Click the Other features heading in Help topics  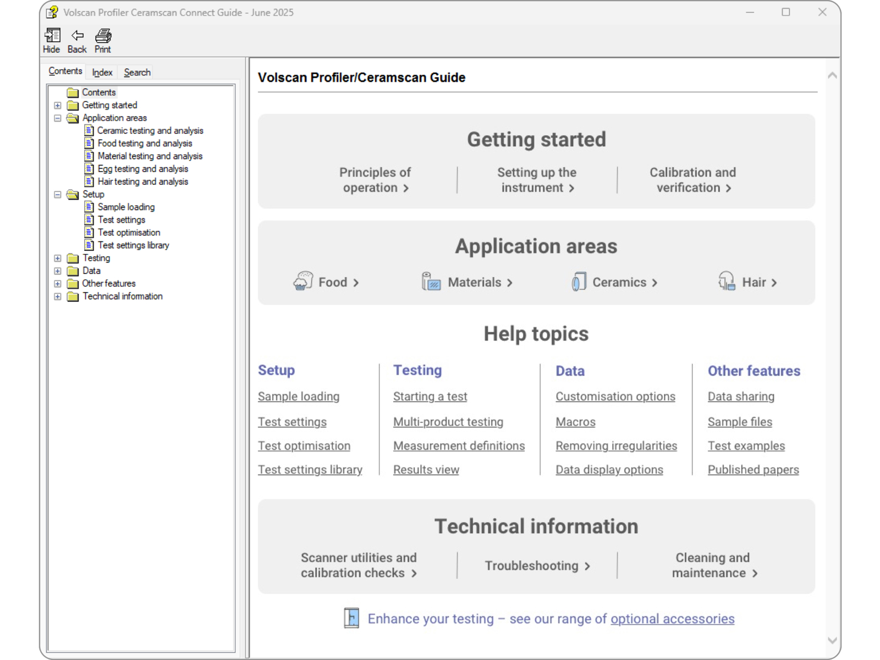(x=754, y=371)
